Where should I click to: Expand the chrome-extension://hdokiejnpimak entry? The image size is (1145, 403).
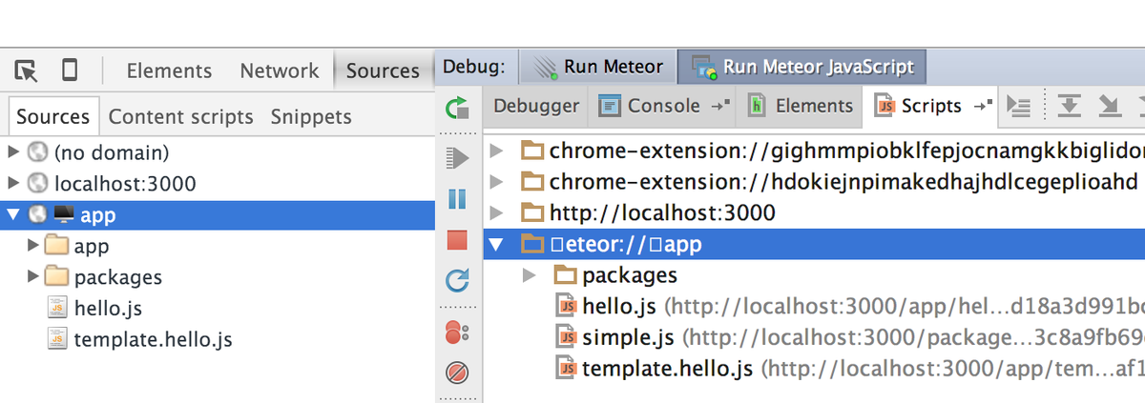(496, 181)
